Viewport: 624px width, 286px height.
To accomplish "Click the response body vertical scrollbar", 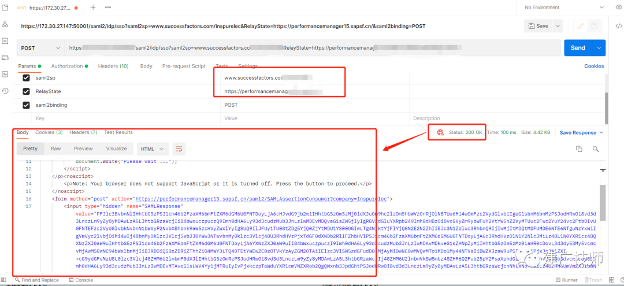I will click(603, 203).
